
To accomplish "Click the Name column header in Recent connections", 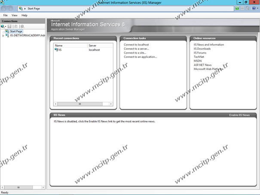I will (70, 46).
